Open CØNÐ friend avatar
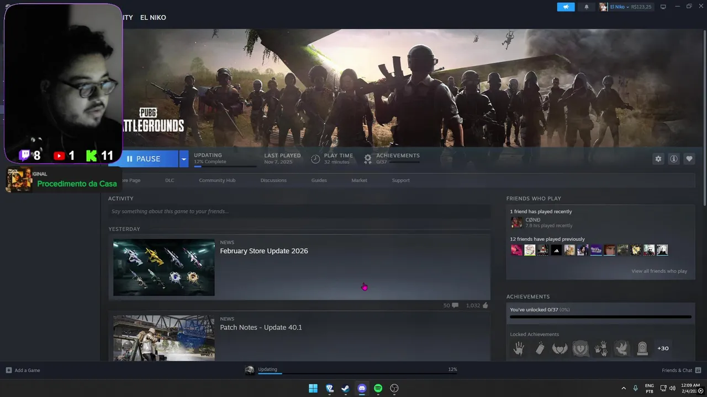 tap(516, 222)
